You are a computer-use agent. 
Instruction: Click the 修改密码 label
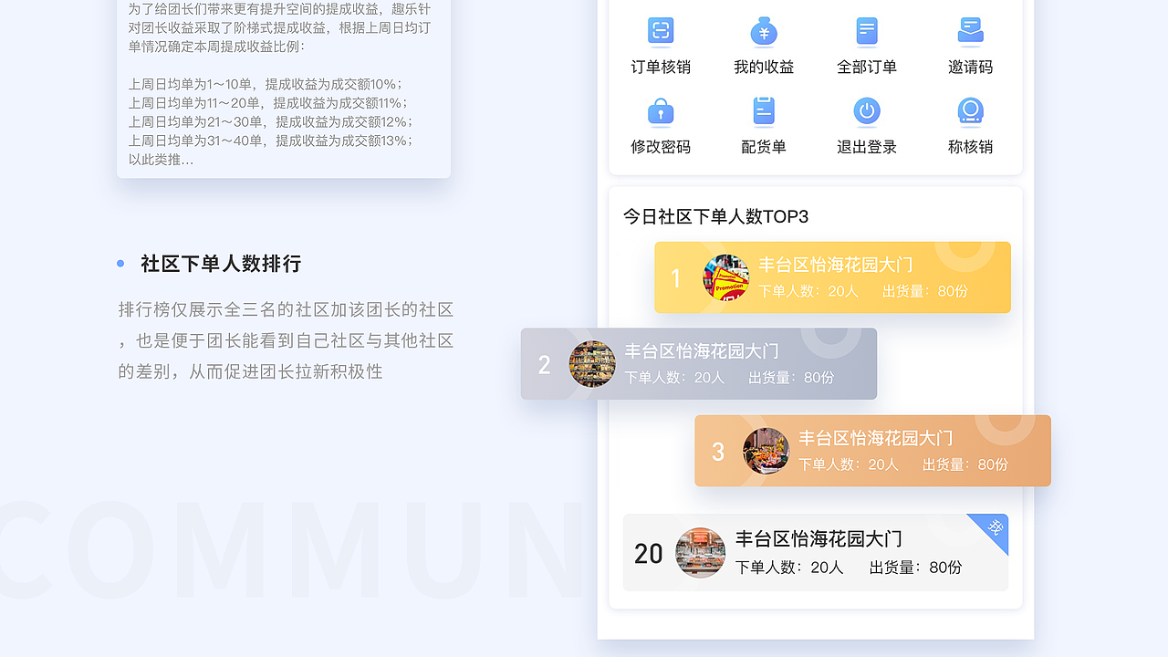(x=661, y=147)
